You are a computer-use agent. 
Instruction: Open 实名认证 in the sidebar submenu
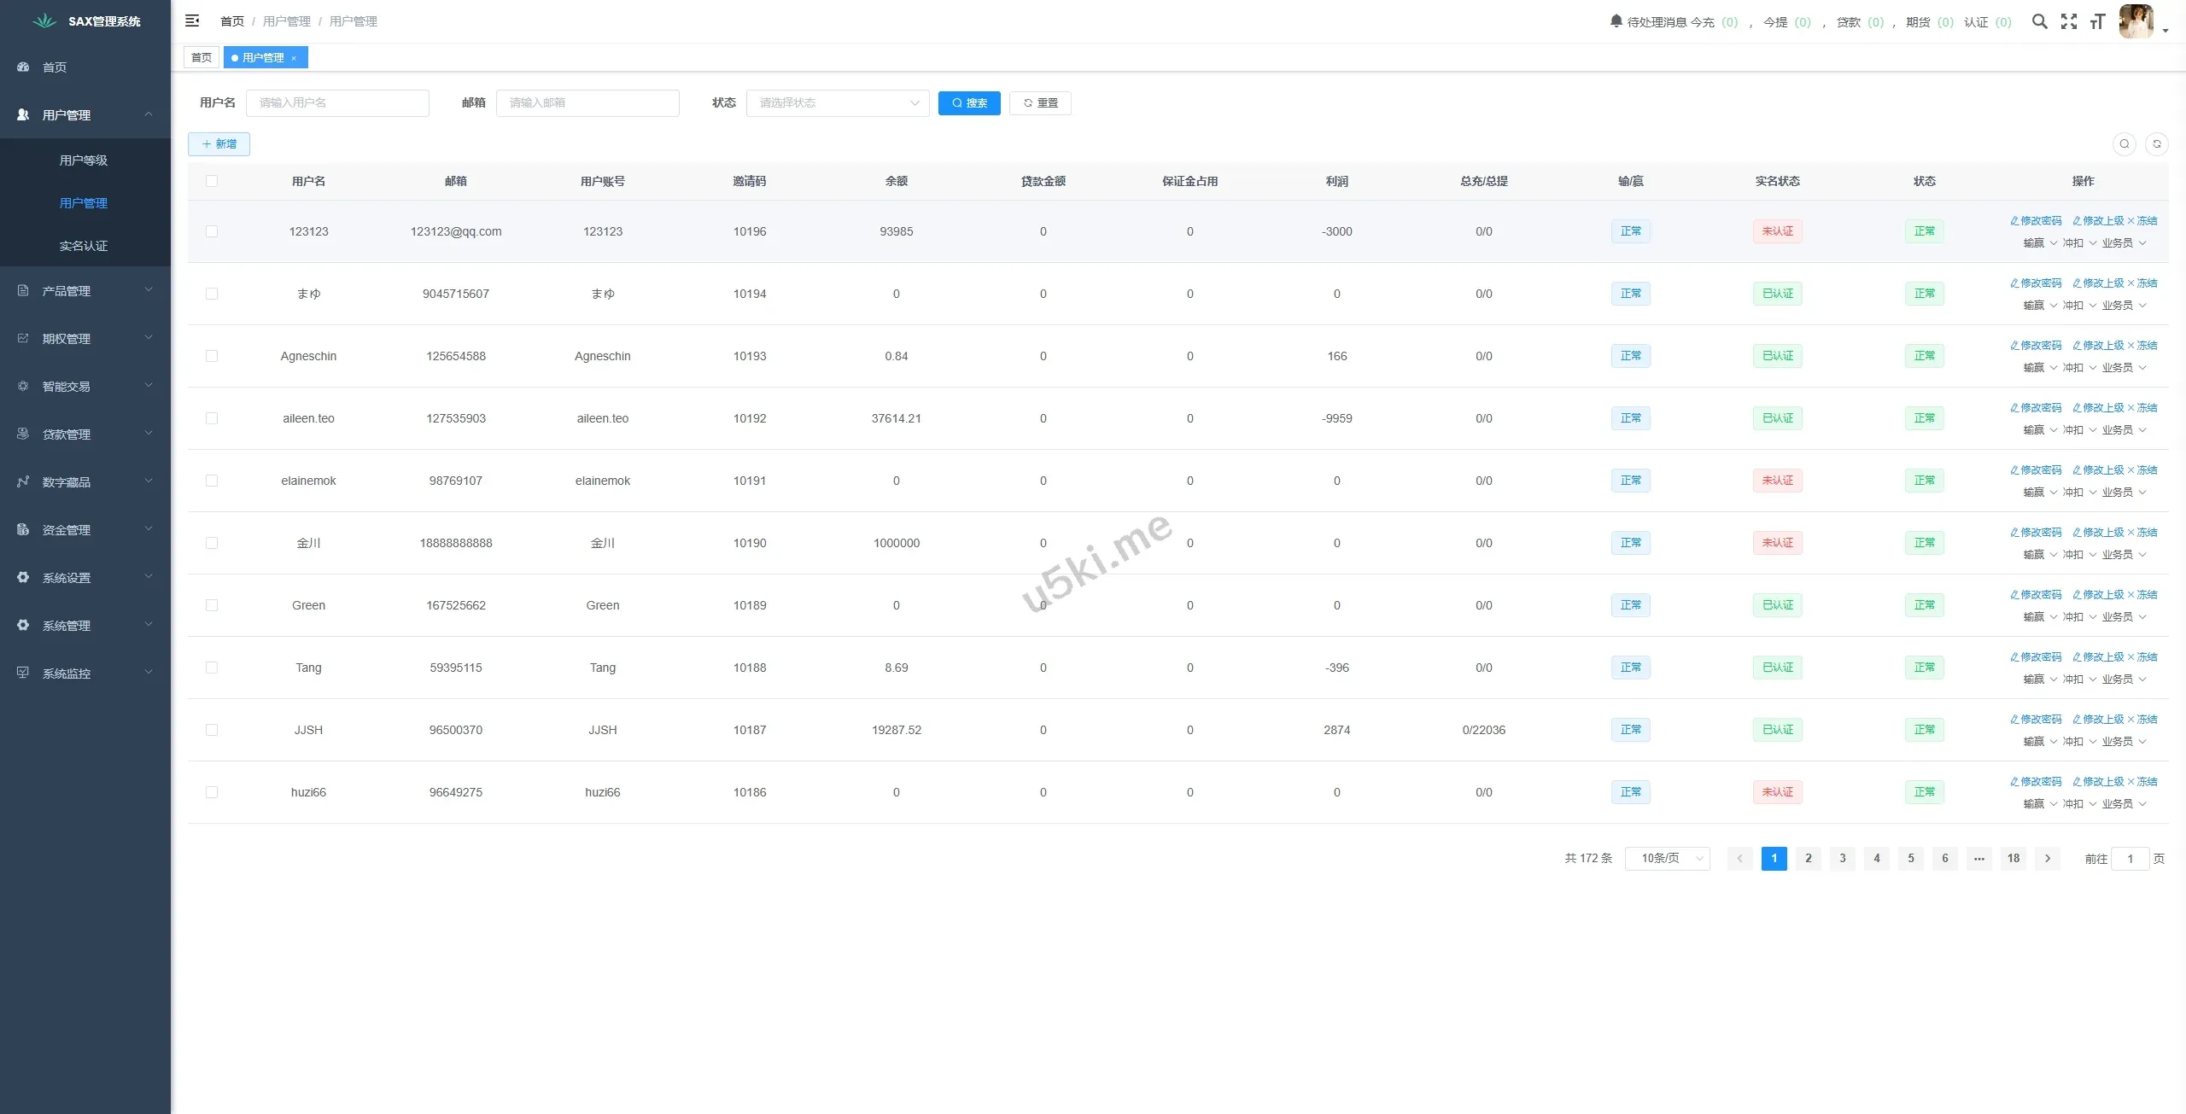pos(84,246)
